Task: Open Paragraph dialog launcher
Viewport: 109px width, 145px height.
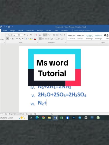Action: tap(65, 43)
